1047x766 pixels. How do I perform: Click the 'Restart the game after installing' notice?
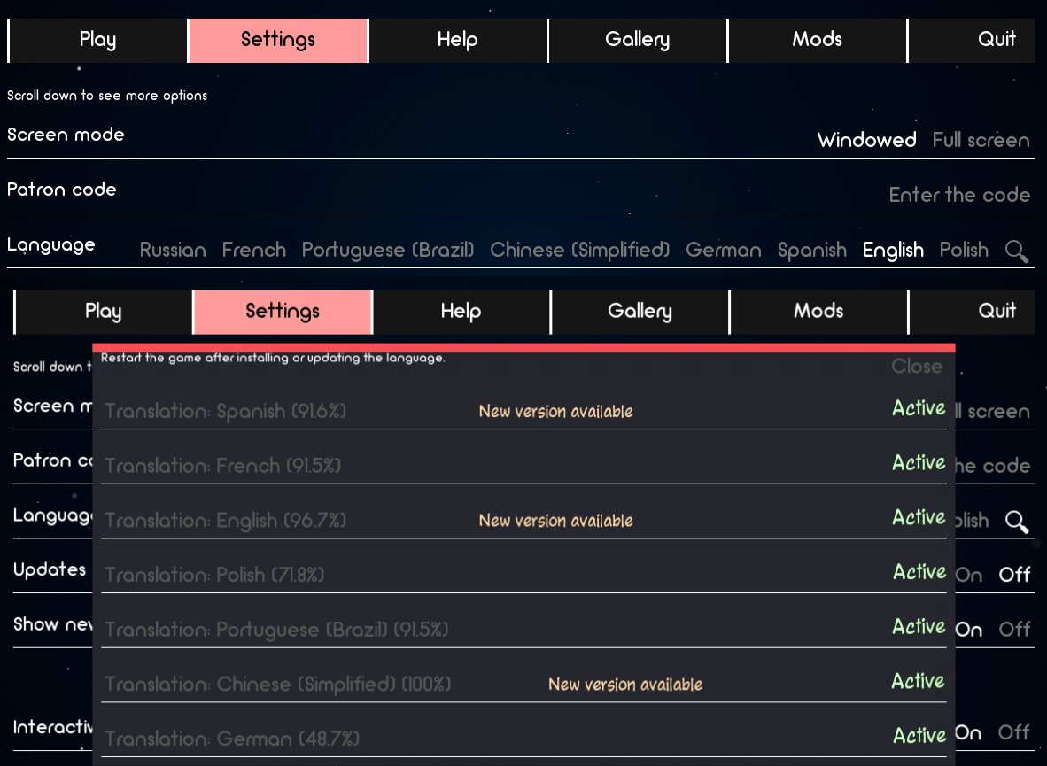click(x=273, y=358)
